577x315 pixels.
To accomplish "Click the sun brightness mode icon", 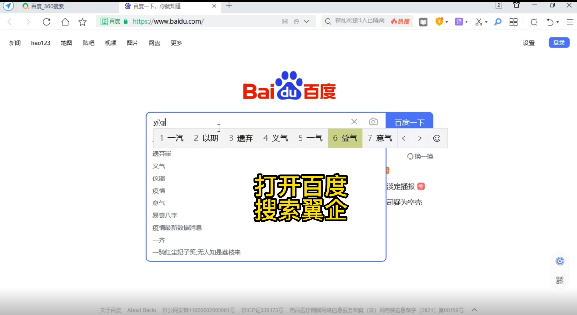I will (x=534, y=22).
